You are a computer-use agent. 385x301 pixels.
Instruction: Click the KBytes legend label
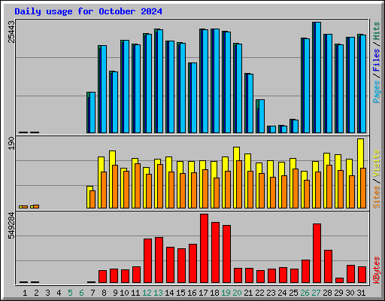pyautogui.click(x=376, y=270)
